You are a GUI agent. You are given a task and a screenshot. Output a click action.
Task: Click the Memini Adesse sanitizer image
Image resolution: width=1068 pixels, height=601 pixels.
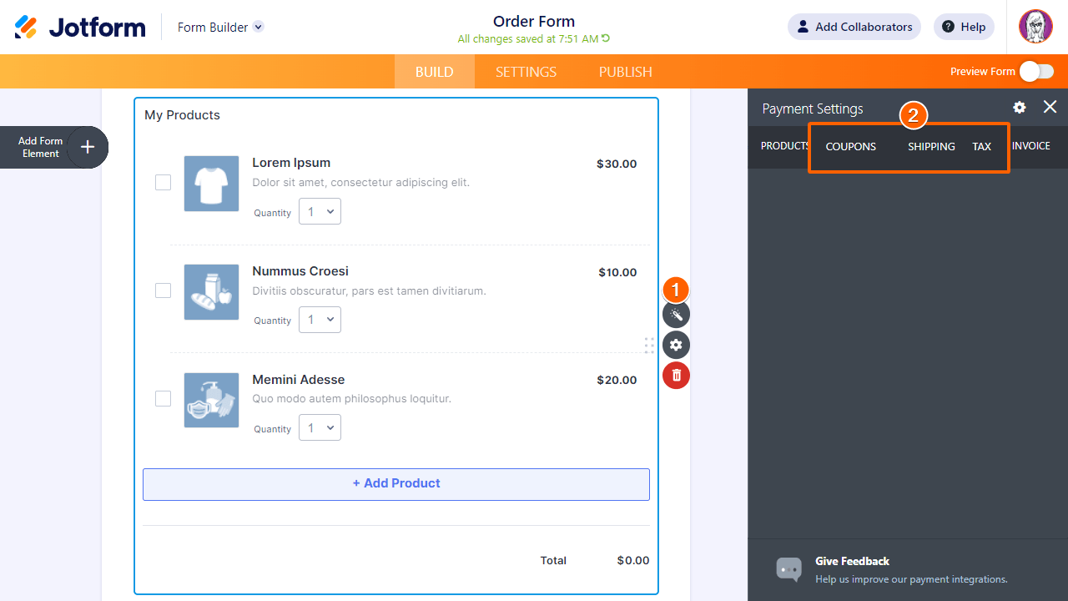211,401
